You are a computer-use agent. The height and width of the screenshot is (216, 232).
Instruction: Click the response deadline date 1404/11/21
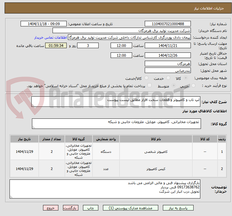click(168, 45)
